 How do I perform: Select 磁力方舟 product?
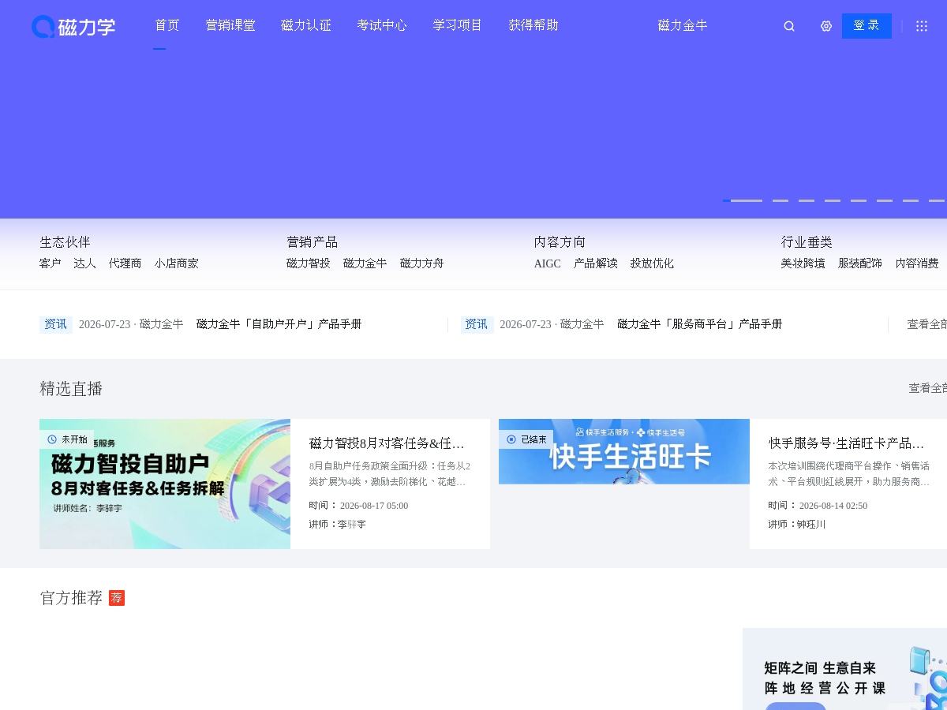[422, 263]
